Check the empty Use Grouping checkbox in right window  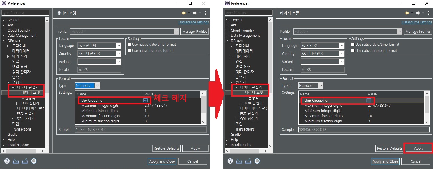click(369, 100)
